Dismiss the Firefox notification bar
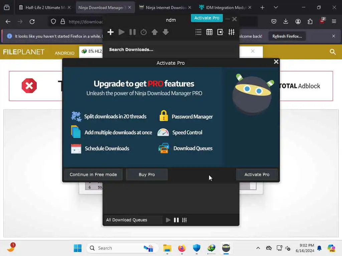The image size is (342, 256). coord(334,36)
